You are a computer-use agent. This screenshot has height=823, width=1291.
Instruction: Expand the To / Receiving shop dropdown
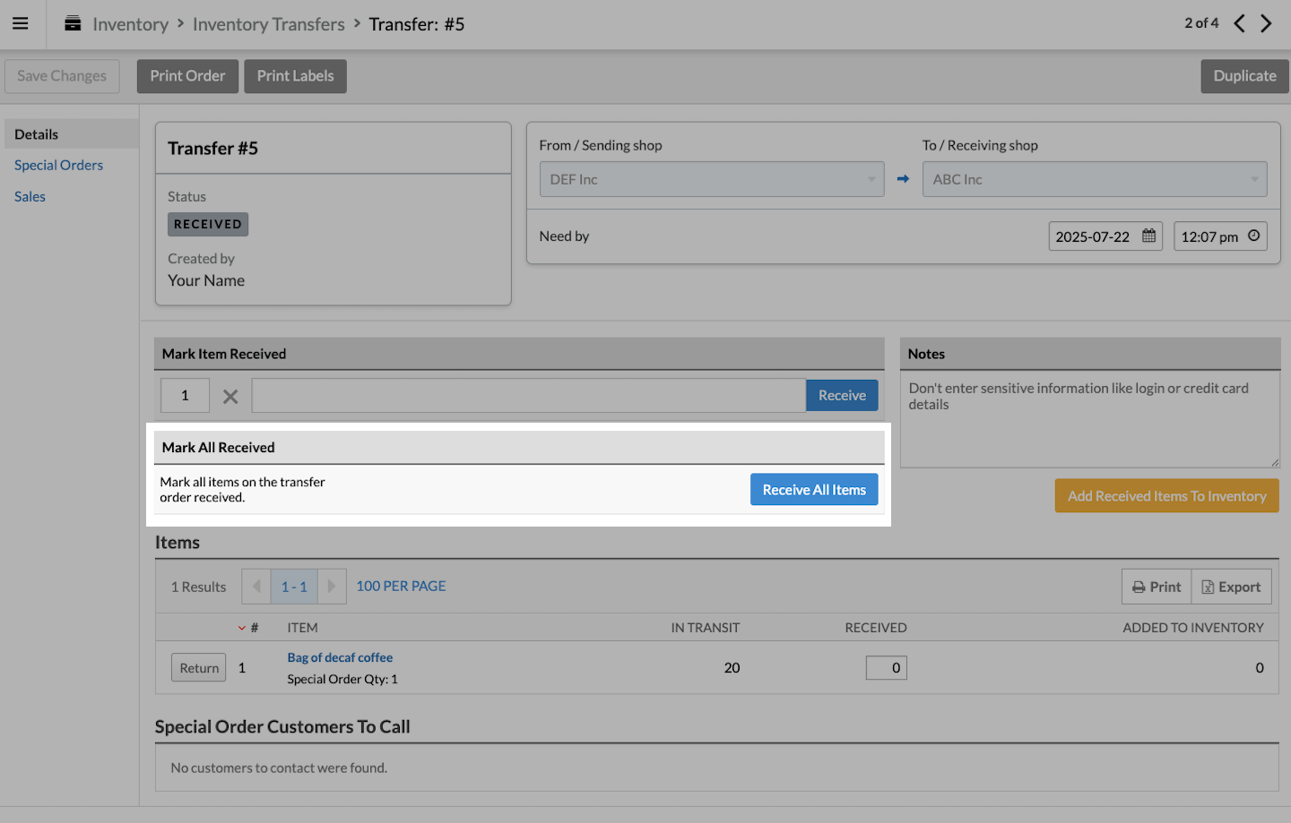[1094, 179]
